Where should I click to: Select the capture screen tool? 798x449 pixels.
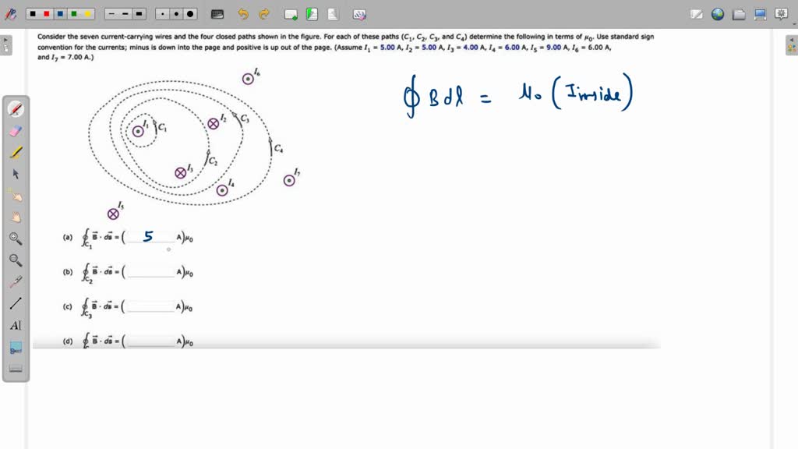coord(16,347)
